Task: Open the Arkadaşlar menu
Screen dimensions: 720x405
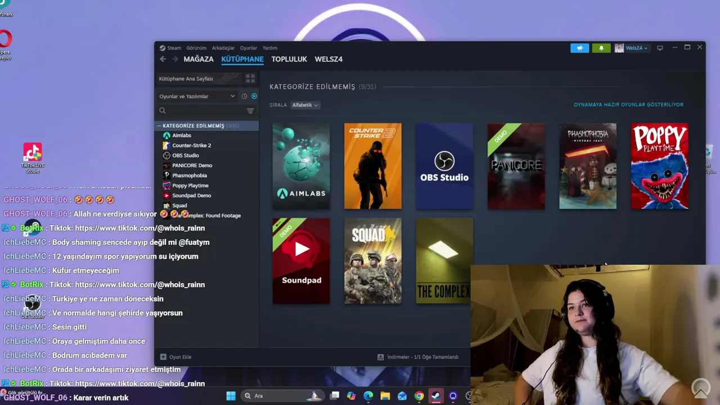Action: pyautogui.click(x=223, y=48)
